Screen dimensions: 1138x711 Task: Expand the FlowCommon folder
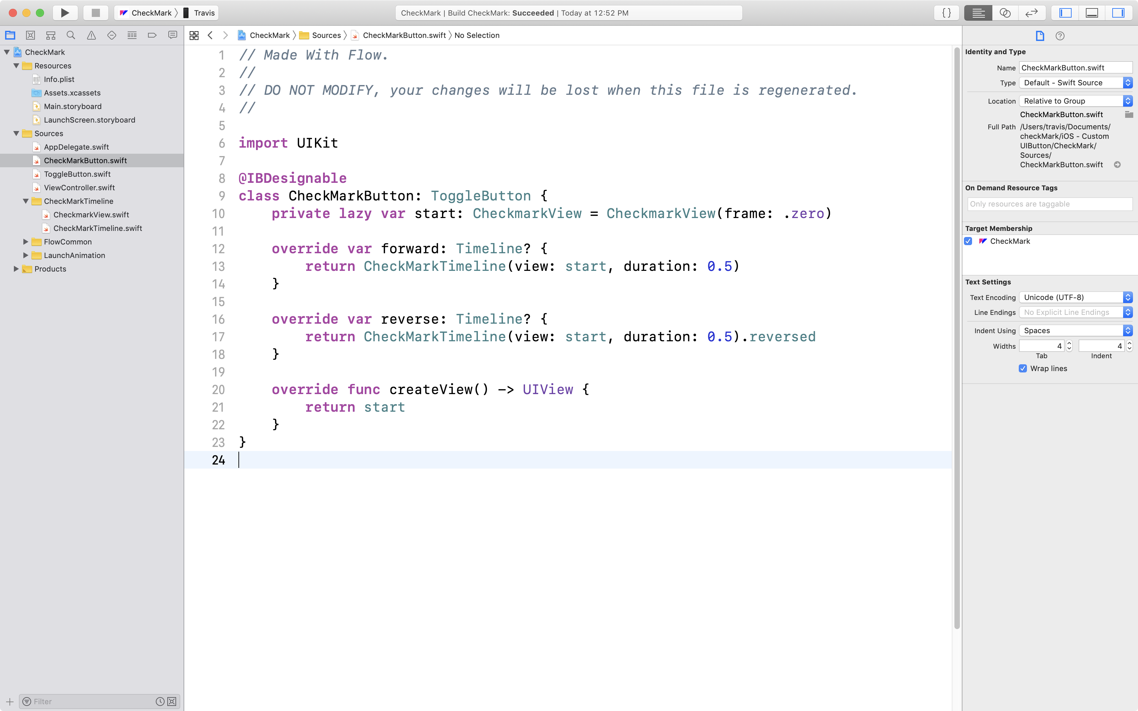26,242
